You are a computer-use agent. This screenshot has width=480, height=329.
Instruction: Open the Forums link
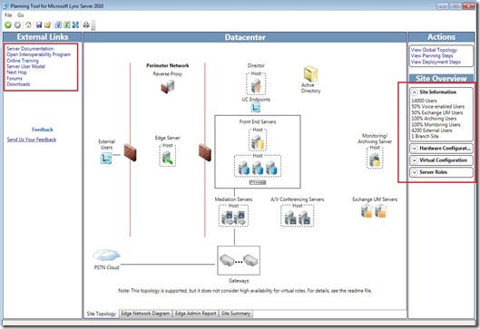point(15,78)
